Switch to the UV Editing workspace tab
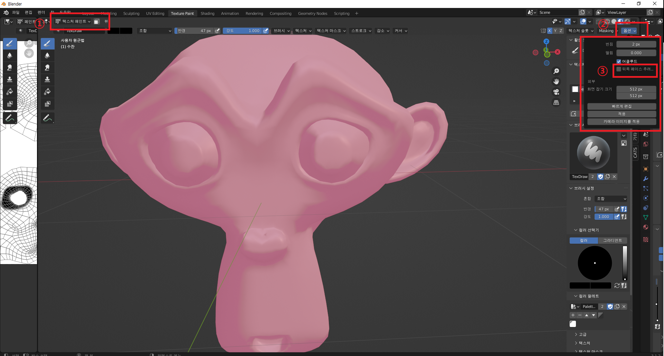664x356 pixels. point(155,13)
